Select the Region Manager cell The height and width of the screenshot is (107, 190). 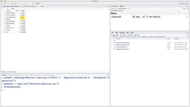10,23
